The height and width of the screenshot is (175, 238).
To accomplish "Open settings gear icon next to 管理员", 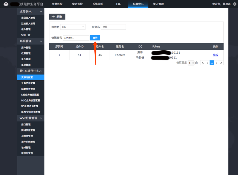I will tap(235, 4).
